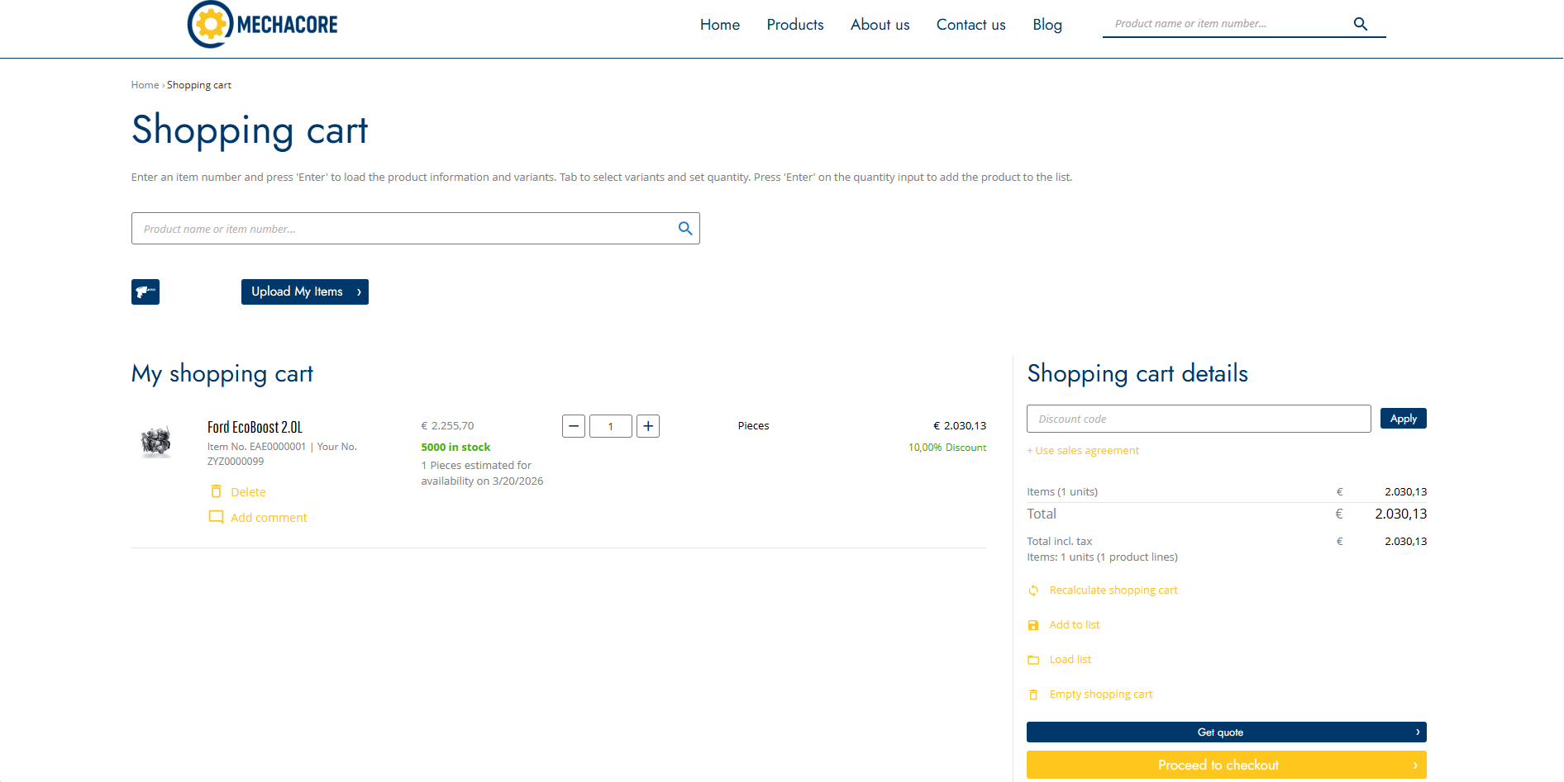Click the Empty shopping cart link
The height and width of the screenshot is (782, 1564).
tap(1101, 694)
